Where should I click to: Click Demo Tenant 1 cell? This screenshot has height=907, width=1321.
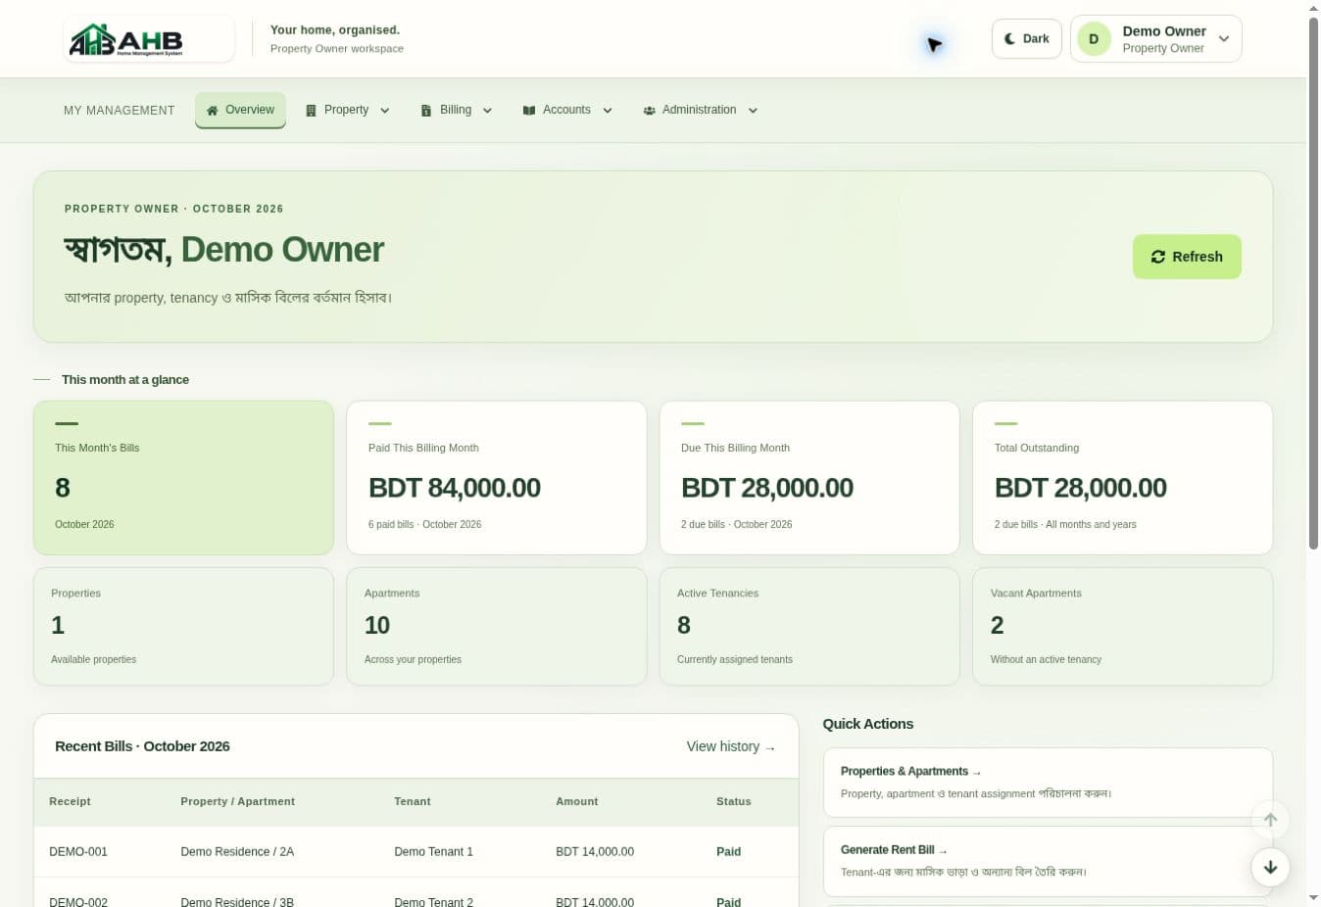pos(433,852)
